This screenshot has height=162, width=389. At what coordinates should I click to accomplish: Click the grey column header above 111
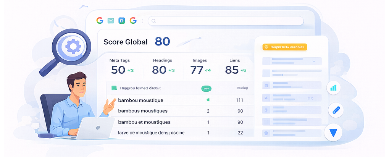pos(242,88)
